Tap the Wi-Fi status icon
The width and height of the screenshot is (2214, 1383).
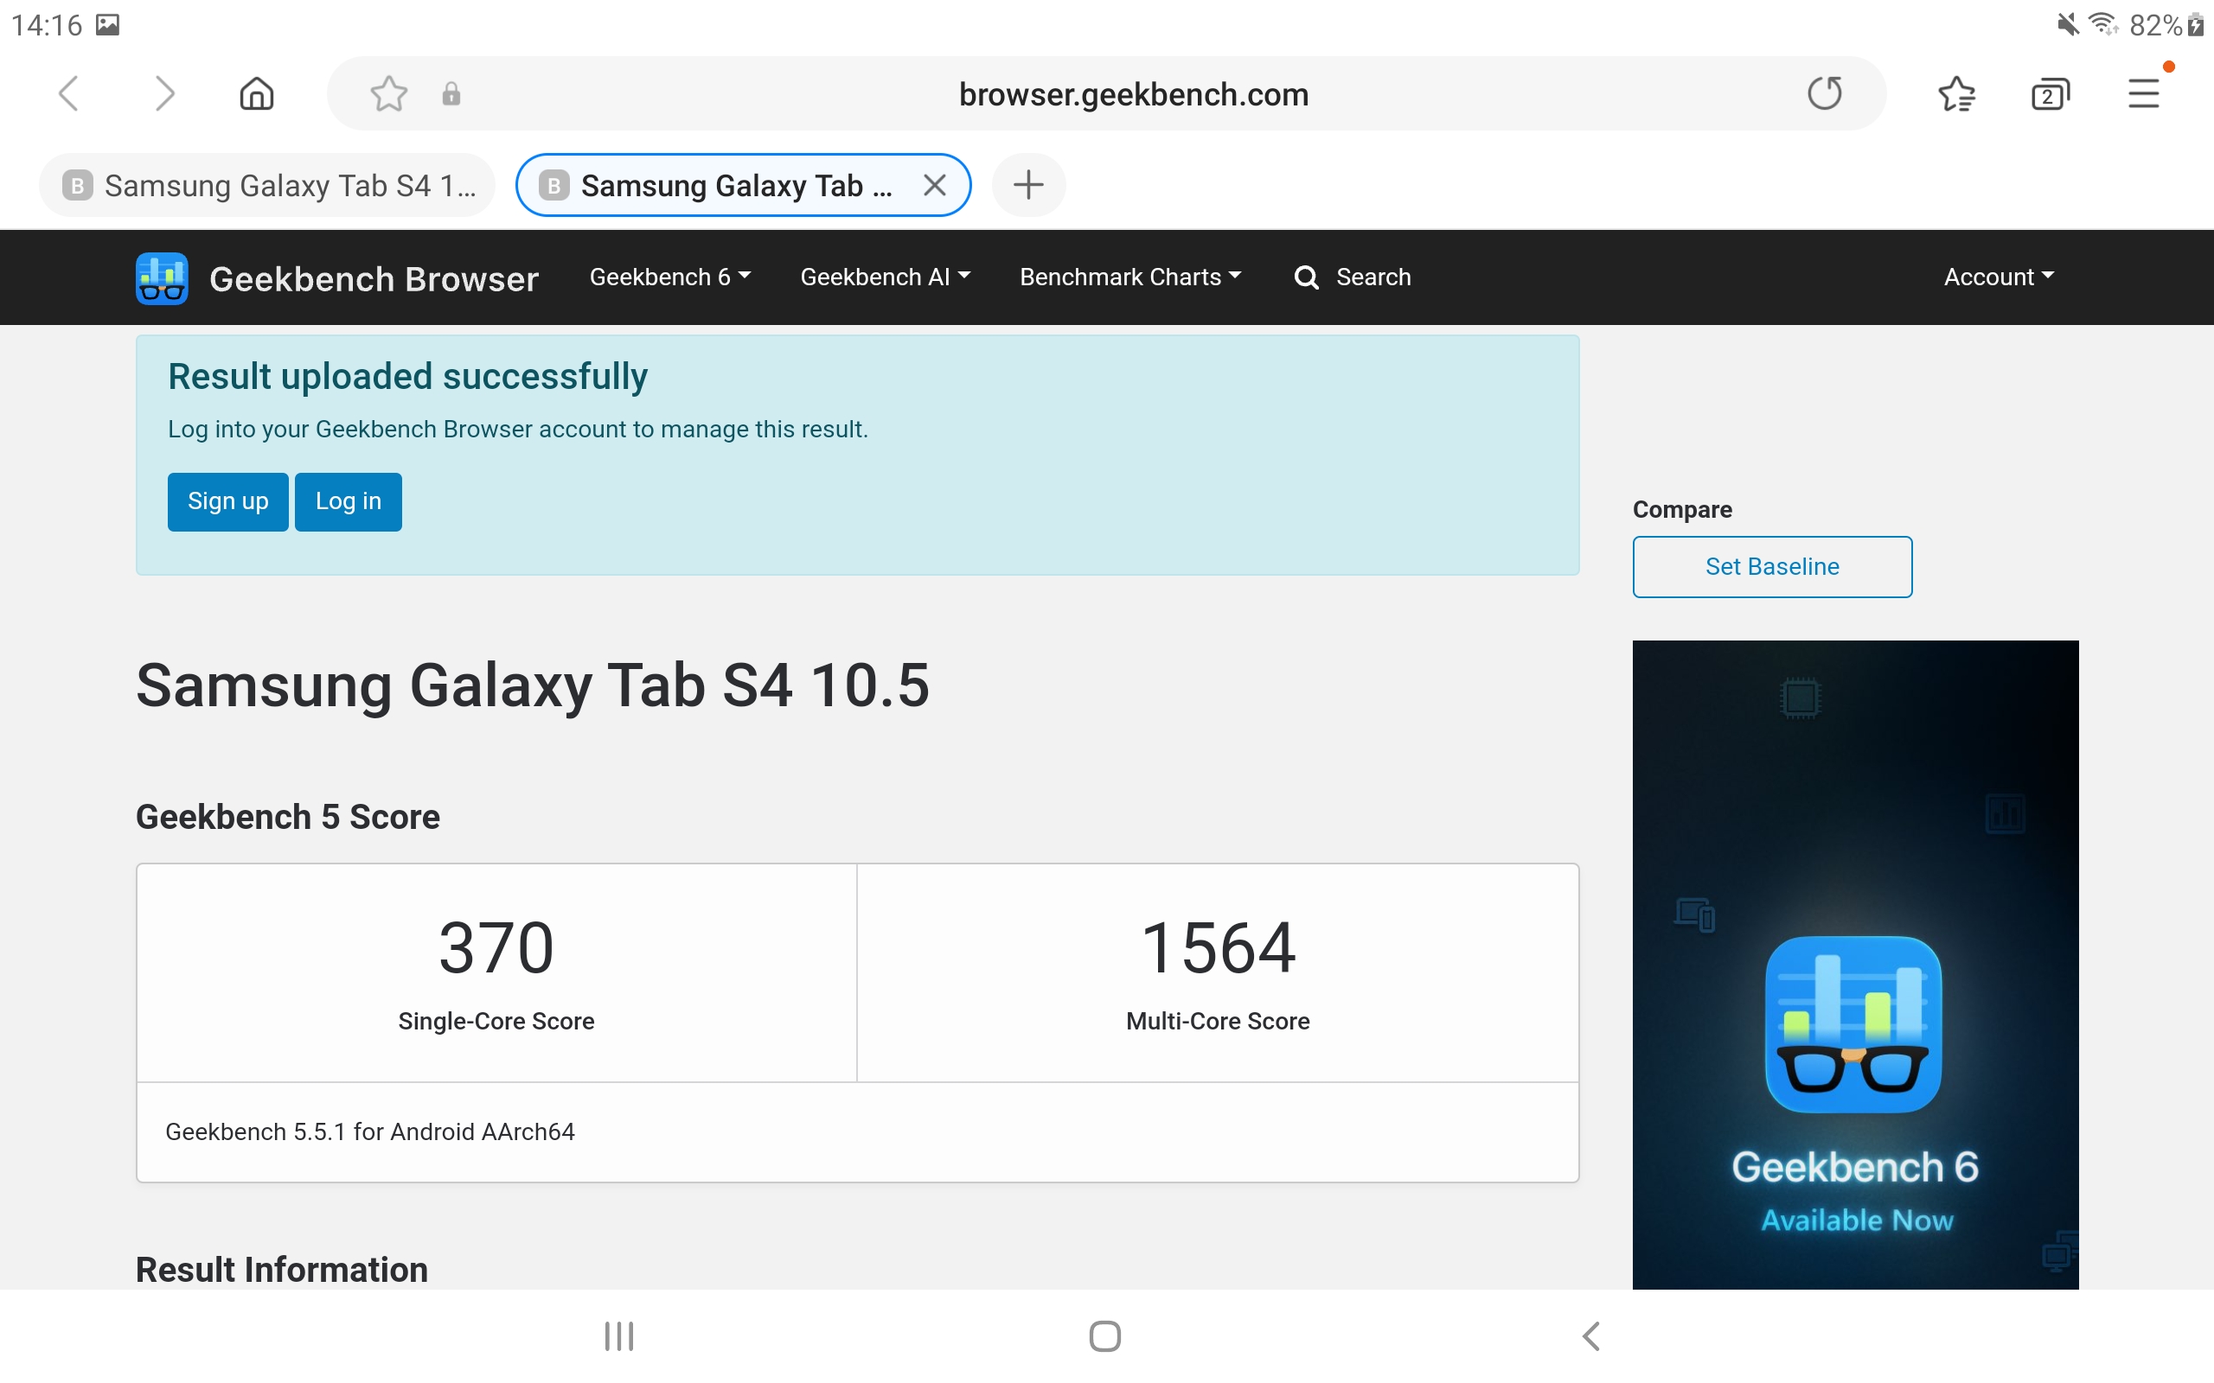[x=2105, y=25]
